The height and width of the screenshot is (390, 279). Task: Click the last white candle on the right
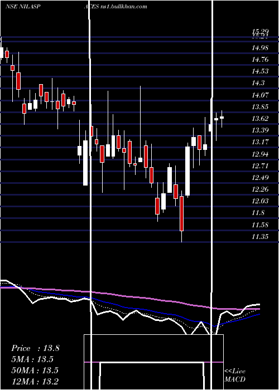tap(222, 118)
